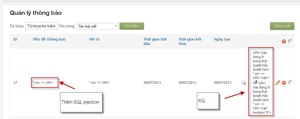Click the start date 06/07/2012 cell
The height and width of the screenshot is (119, 300).
152,83
